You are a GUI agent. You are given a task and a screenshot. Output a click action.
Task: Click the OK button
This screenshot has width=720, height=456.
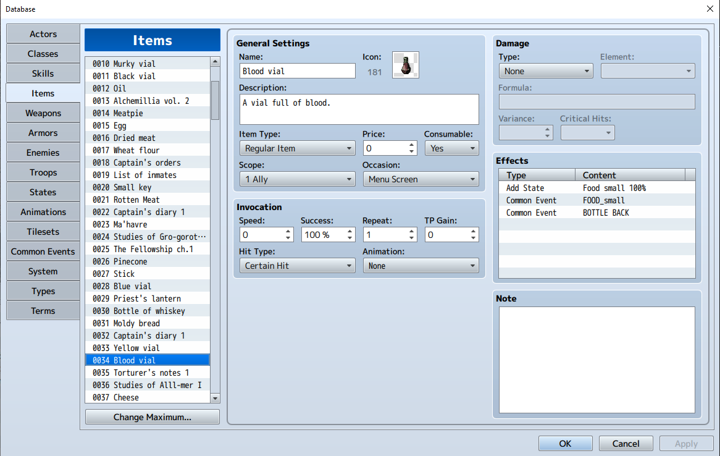pyautogui.click(x=565, y=444)
